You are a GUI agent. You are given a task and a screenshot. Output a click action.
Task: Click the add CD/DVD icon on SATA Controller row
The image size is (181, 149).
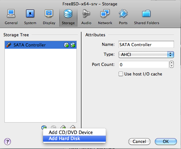click(66, 45)
